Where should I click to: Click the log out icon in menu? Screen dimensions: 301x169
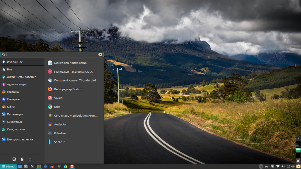pos(14,159)
